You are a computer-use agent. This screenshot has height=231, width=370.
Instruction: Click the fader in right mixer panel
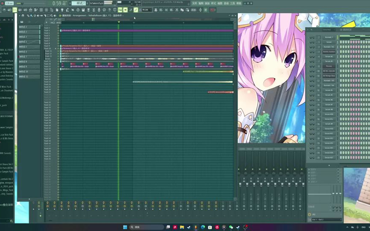(333, 194)
